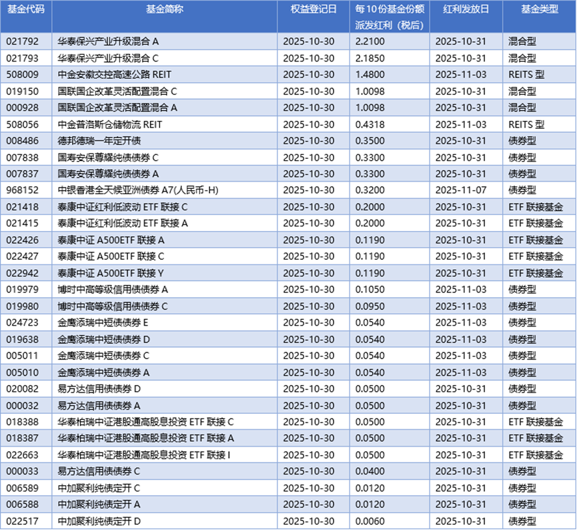Click fund name 易方达信用债债券 A
Viewport: 577px width, 530px height.
[99, 406]
